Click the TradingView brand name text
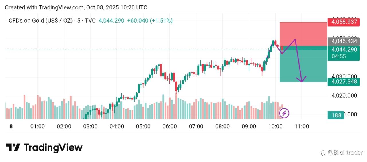 (x=53, y=147)
